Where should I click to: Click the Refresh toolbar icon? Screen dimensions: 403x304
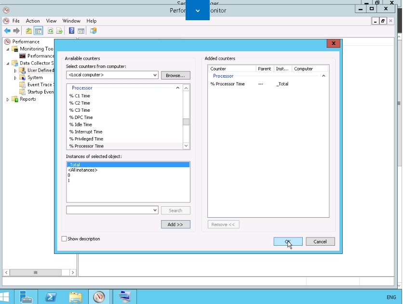[x=50, y=31]
